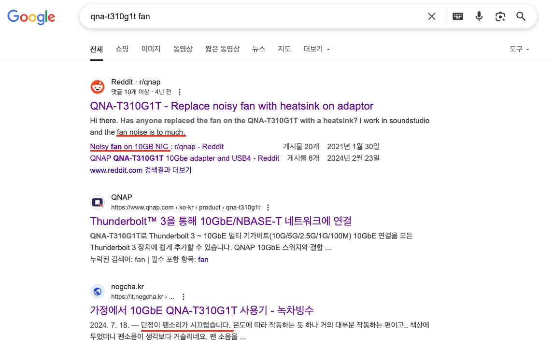Click the Google logo
This screenshot has width=553, height=349.
tap(31, 17)
